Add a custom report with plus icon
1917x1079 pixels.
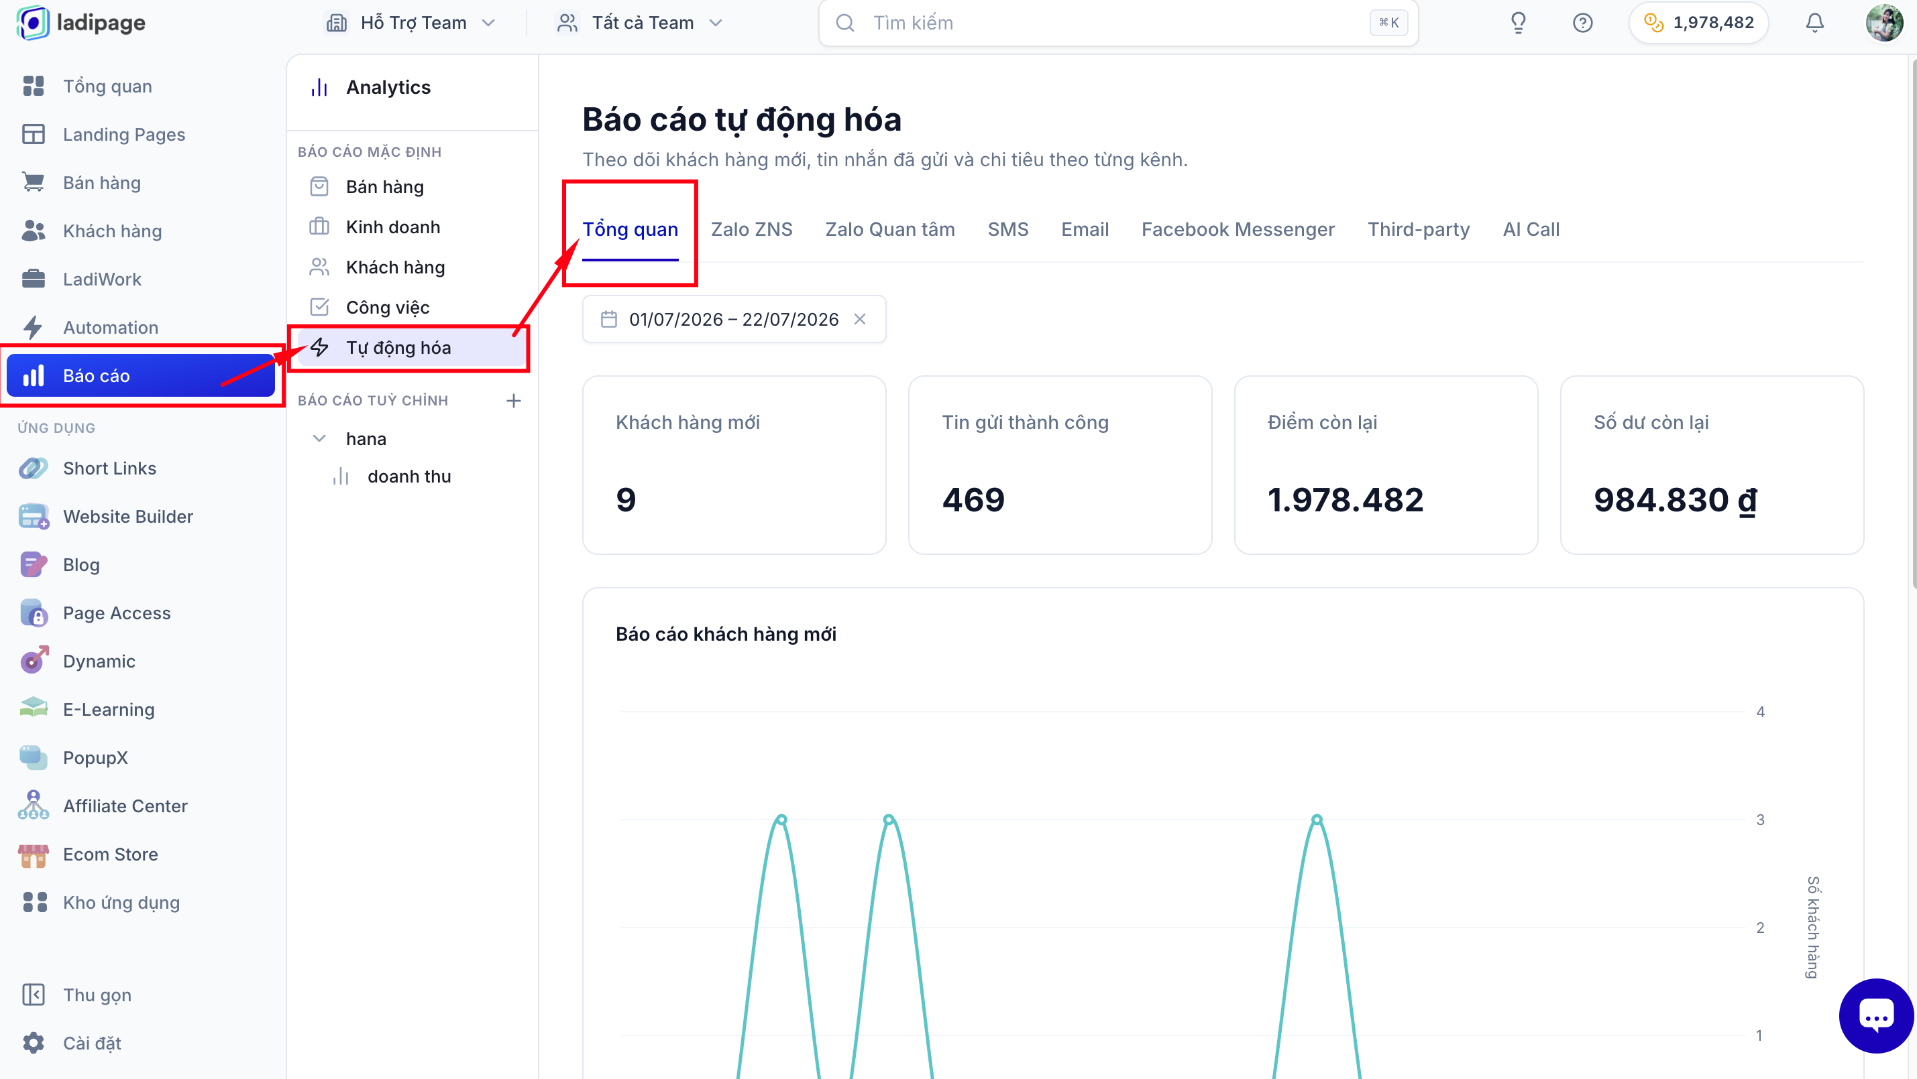(x=514, y=401)
